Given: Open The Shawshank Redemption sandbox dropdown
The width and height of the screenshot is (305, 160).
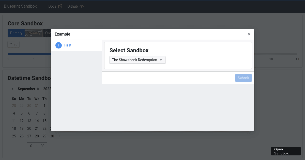Looking at the screenshot, I should point(137,60).
